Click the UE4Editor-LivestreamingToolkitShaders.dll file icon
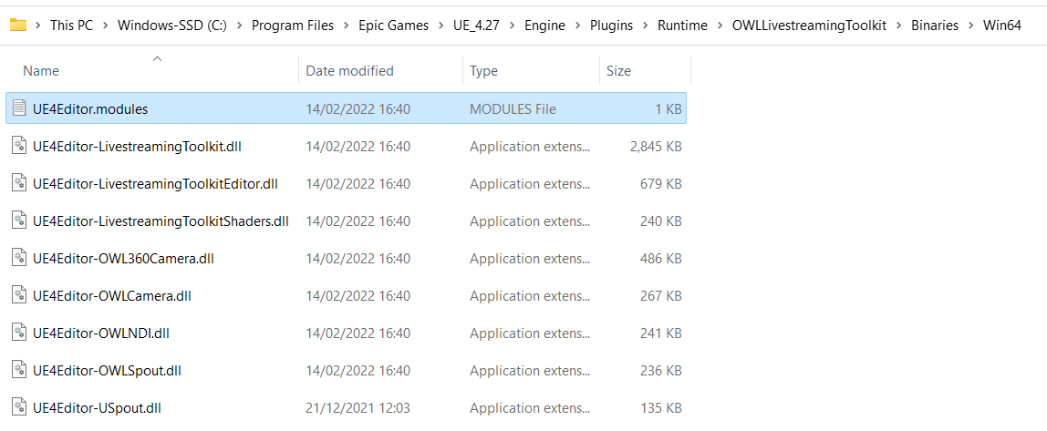 tap(19, 221)
